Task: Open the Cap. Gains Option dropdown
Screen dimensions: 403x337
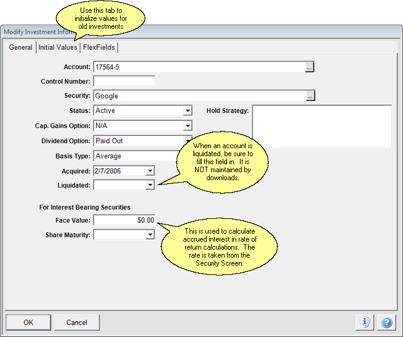Action: coord(187,126)
